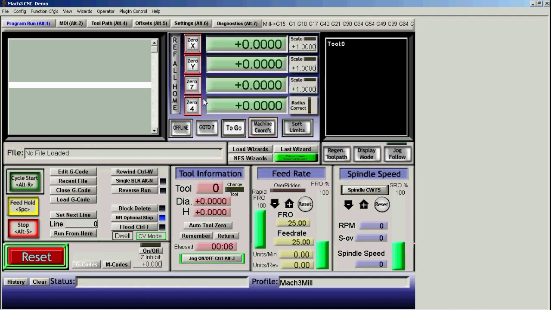The width and height of the screenshot is (551, 310).
Task: Toggle Z Inhibit On/Off
Action: click(151, 251)
